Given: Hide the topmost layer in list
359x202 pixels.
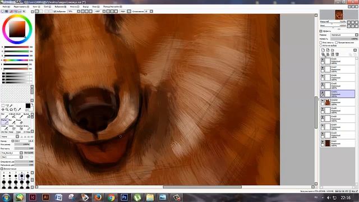Looking at the screenshot, I should click(x=323, y=59).
